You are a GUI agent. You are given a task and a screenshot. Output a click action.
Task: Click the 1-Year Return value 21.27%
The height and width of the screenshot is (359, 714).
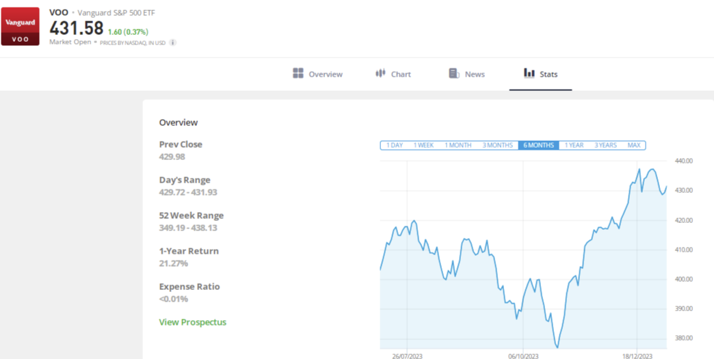[x=174, y=263]
